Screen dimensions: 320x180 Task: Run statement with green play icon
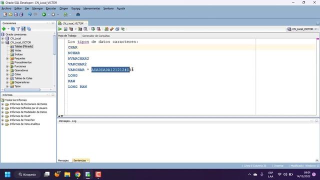60,29
